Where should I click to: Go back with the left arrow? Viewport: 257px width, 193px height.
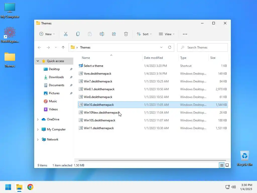click(39, 47)
